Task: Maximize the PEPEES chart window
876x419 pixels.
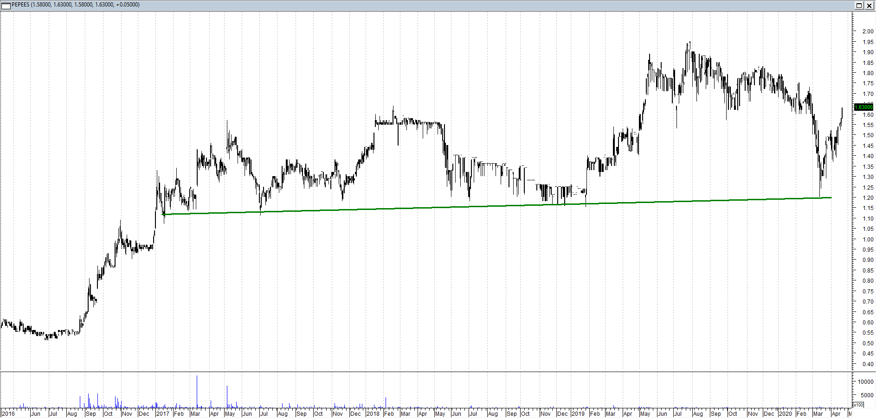Action: coord(859,6)
